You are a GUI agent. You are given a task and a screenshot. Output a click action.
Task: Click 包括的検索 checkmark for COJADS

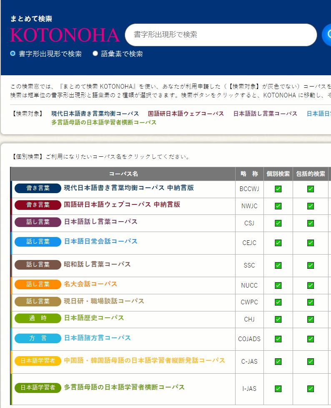coord(311,339)
